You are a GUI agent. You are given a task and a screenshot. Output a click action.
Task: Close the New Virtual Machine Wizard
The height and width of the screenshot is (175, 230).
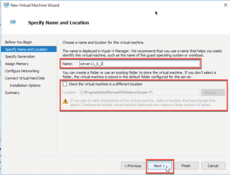coord(225,5)
